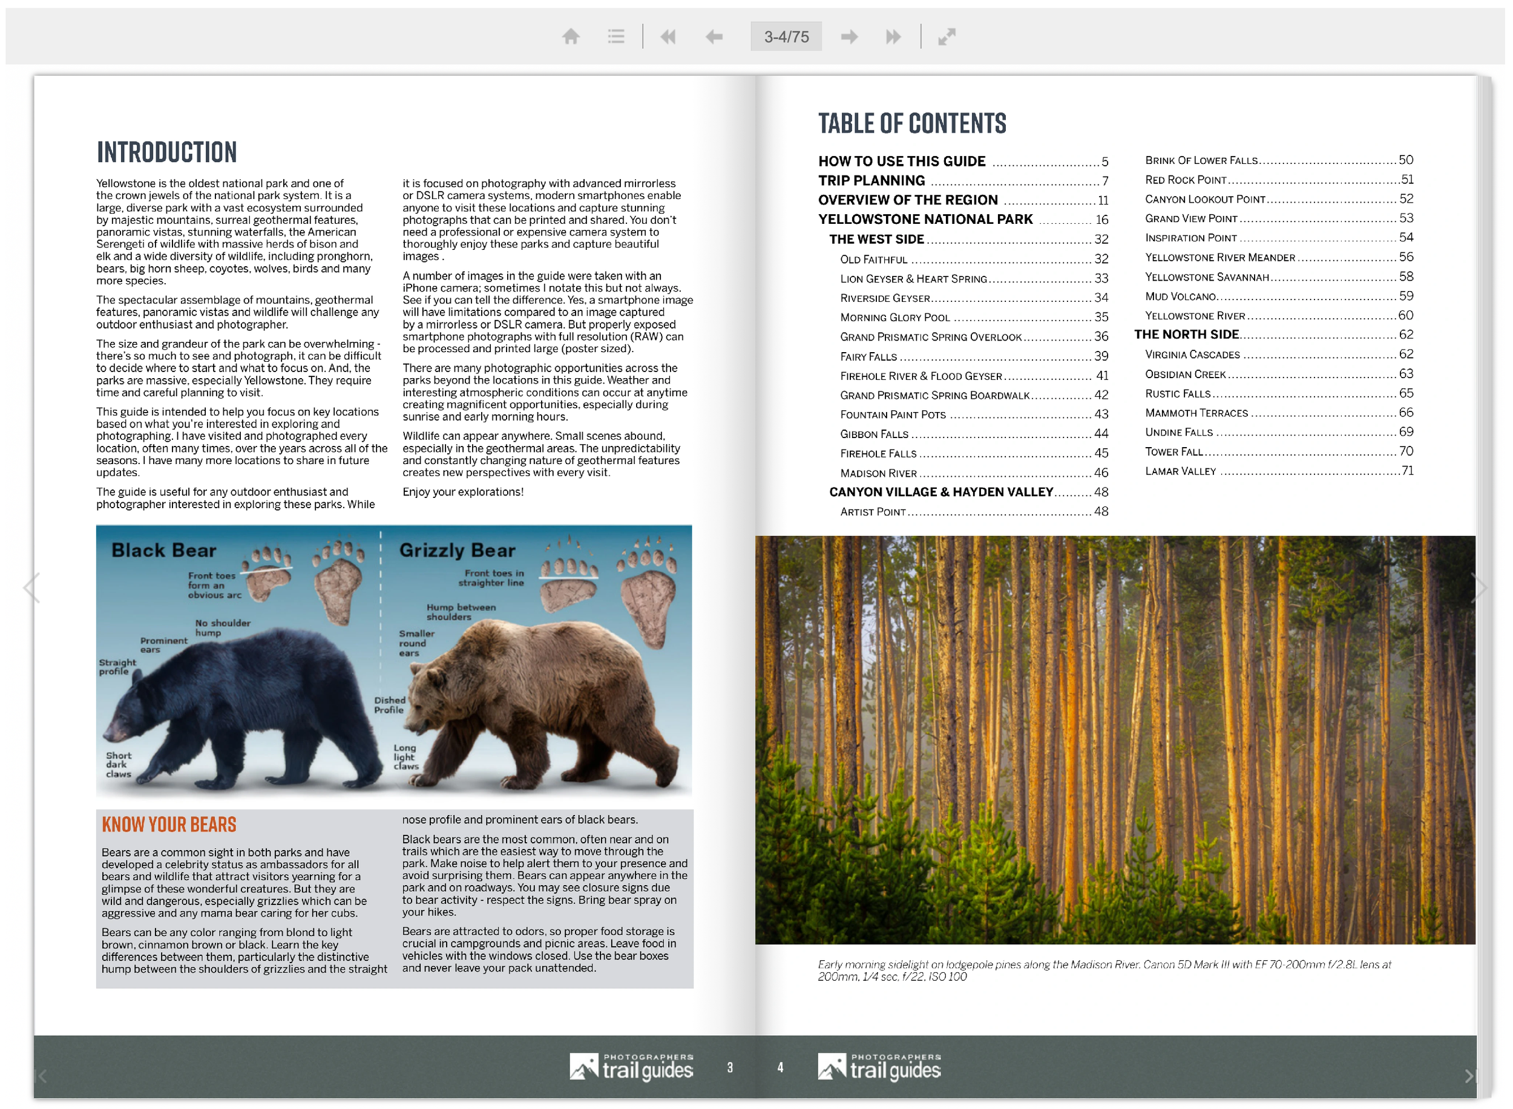Toggle fullscreen with the expand arrows icon
1513x1109 pixels.
(947, 36)
